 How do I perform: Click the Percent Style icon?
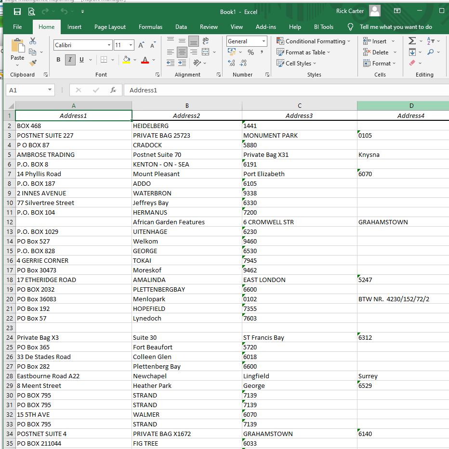coord(251,52)
